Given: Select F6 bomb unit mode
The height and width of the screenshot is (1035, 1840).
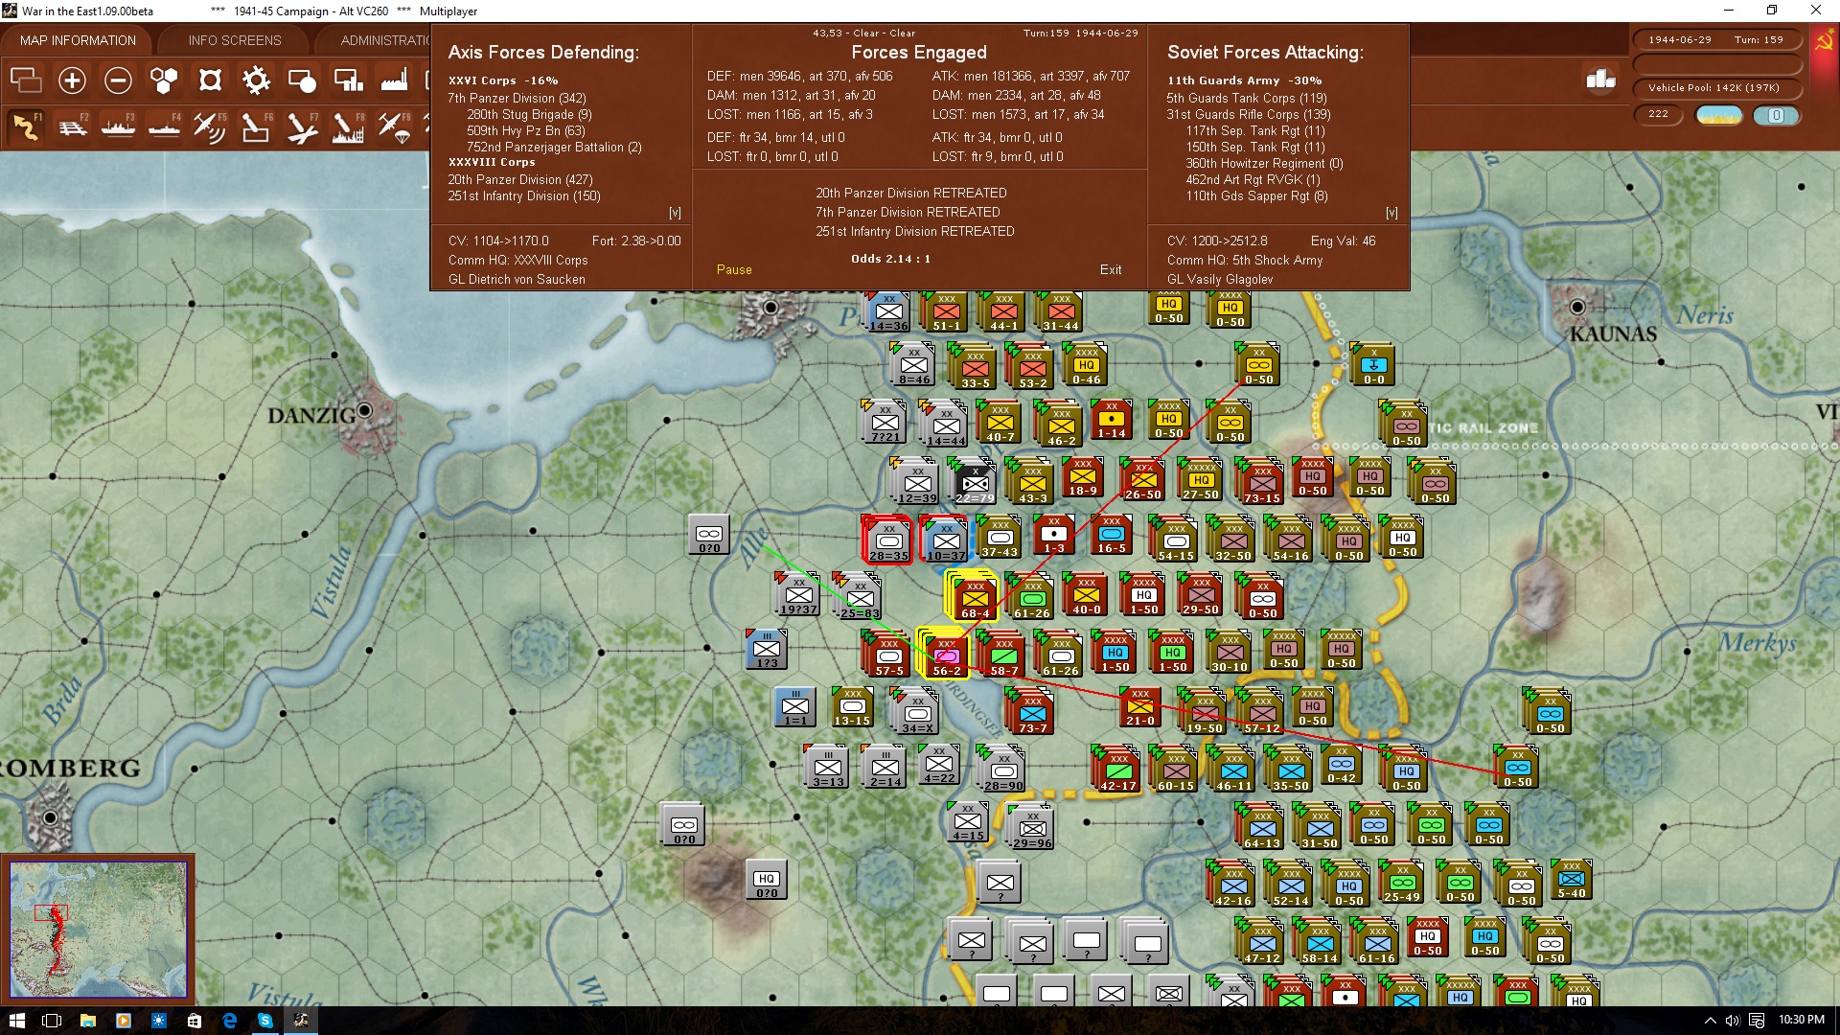Looking at the screenshot, I should click(x=256, y=126).
